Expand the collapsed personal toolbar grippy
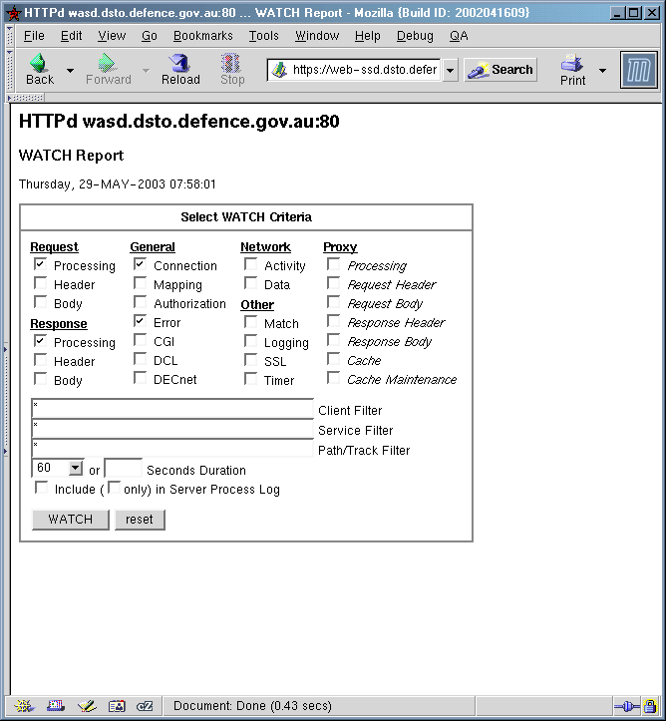Viewport: 666px width, 721px height. (x=26, y=98)
